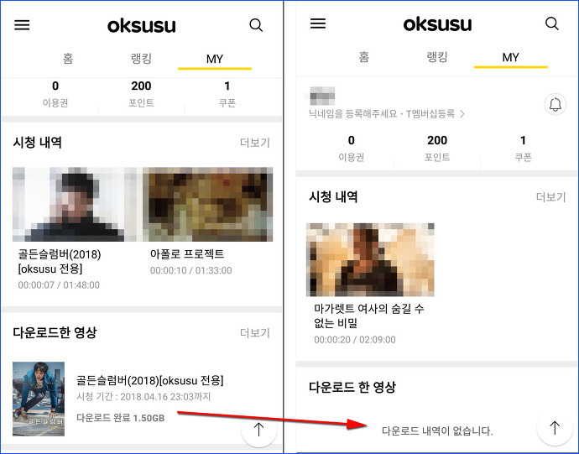
Task: Tap scroll-to-top arrow on left screen
Action: 258,430
